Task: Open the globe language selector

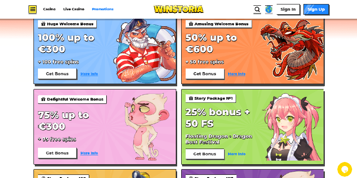Action: 269,9
